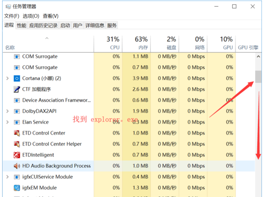This screenshot has height=197, width=263.
Task: Switch to the 性能 tab
Action: point(21,26)
